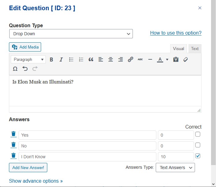Click the editor resize handle
Viewport: 216px width, 187px height.
(199, 110)
